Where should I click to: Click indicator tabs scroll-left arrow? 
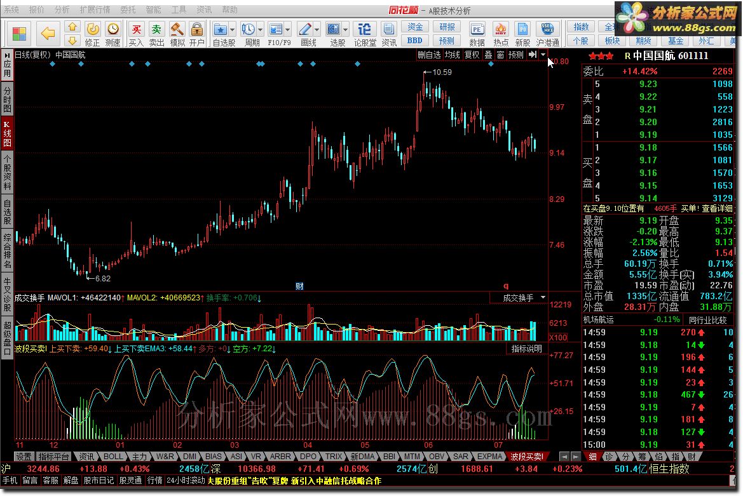point(564,457)
